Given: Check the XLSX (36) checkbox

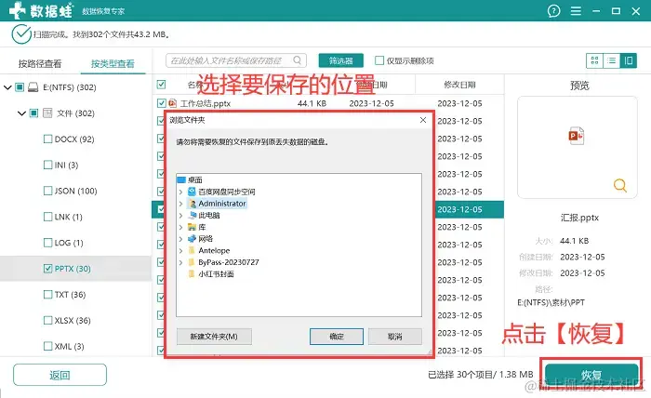Looking at the screenshot, I should click(47, 321).
